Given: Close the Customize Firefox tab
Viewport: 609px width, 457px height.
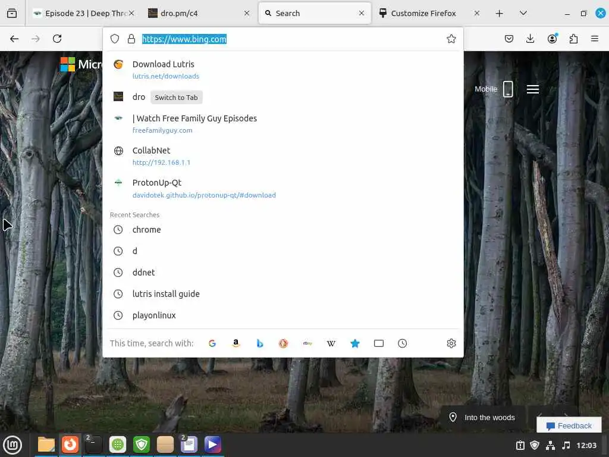Looking at the screenshot, I should coord(476,13).
